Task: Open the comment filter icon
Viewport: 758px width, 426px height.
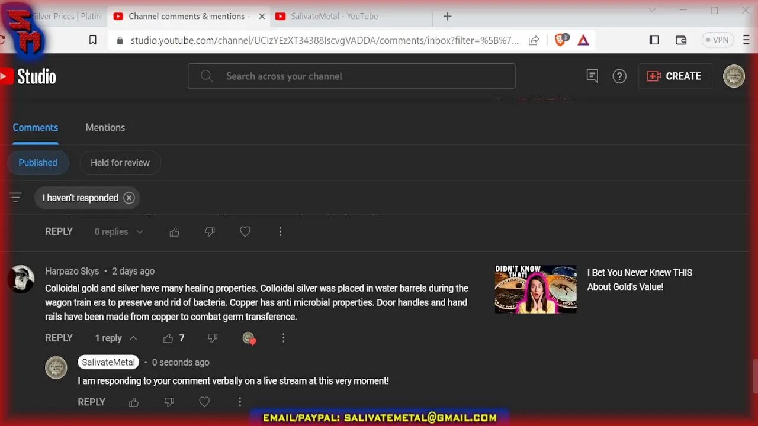Action: (x=15, y=198)
